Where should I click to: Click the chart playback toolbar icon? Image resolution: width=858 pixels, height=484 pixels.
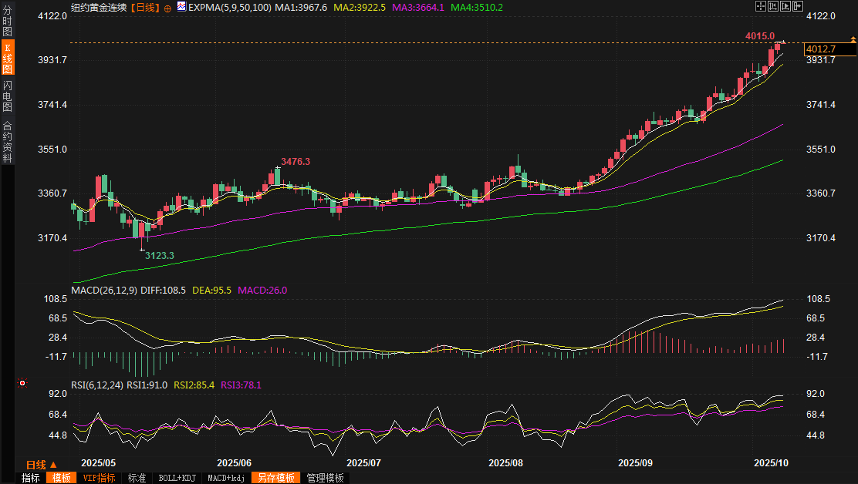[x=786, y=6]
